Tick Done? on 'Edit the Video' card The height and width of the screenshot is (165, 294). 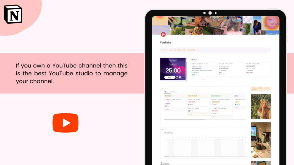click(x=189, y=111)
